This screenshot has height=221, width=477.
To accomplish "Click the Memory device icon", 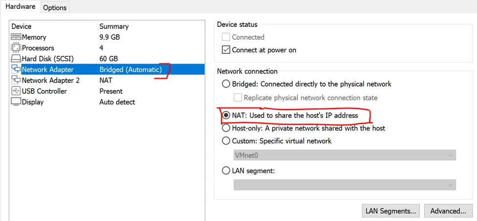I will [16, 37].
